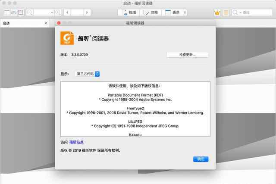Screen dimensions: 276x184
Task: Click the 'Independent JPEG Group' copyright line
Action: 135,126
